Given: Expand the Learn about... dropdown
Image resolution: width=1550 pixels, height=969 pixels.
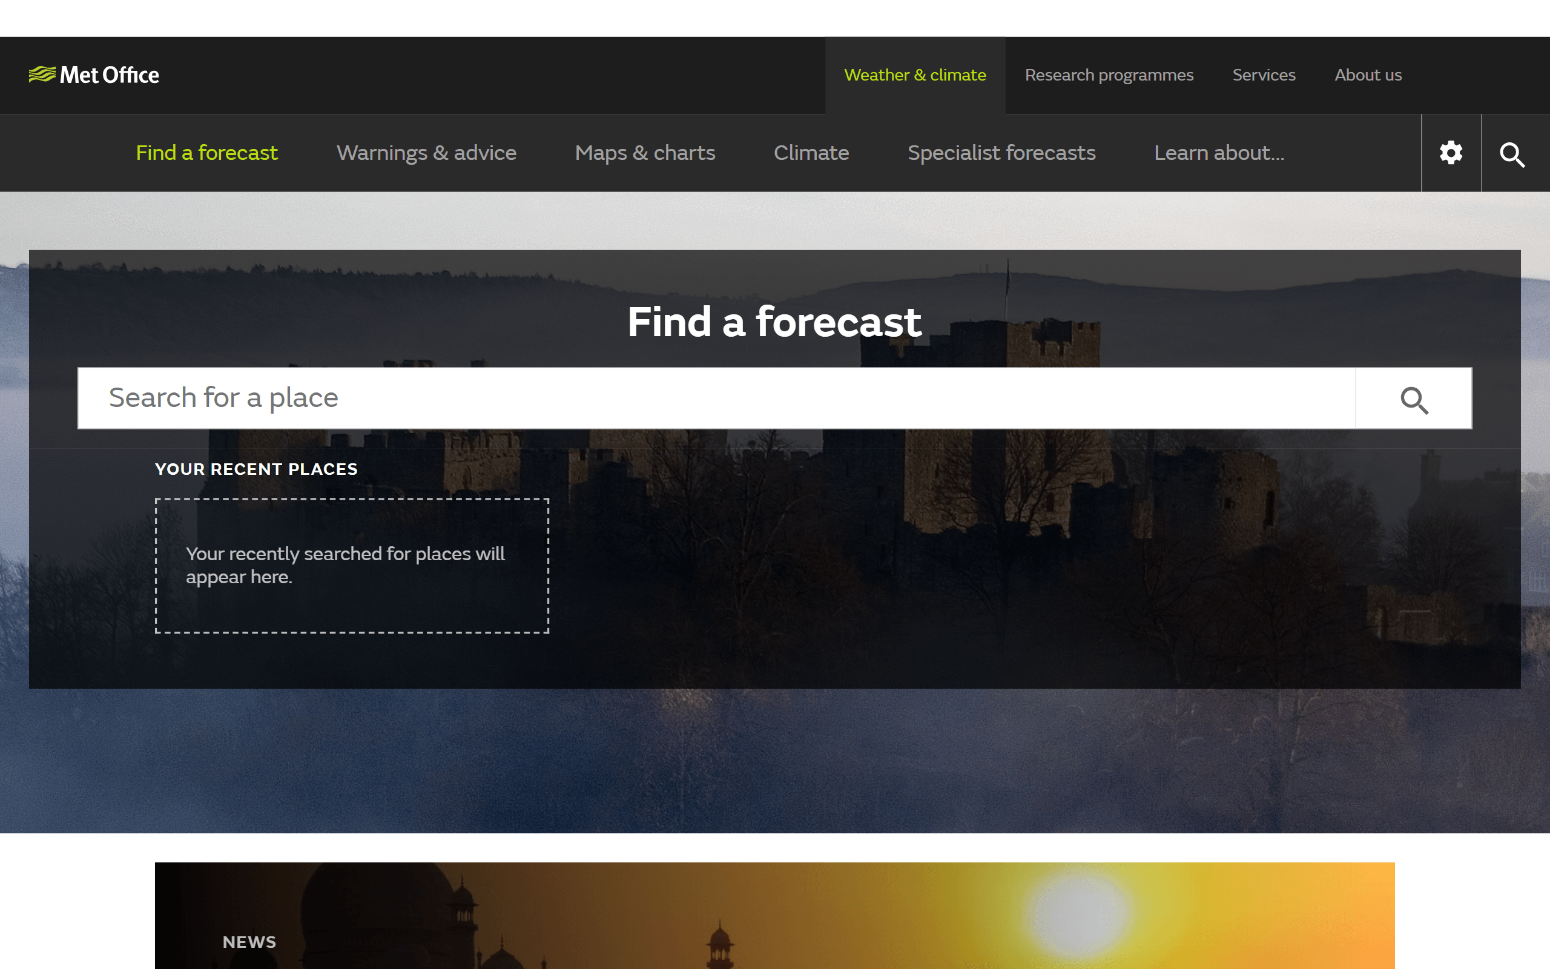Looking at the screenshot, I should (x=1219, y=153).
